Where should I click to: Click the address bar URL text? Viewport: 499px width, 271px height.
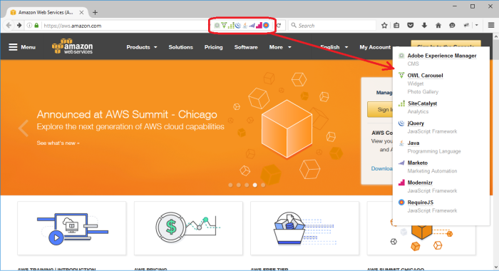point(73,26)
